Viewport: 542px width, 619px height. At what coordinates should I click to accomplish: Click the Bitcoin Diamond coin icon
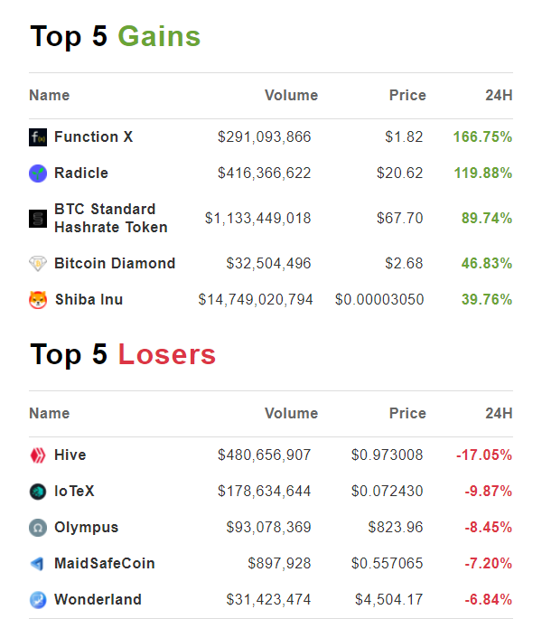[37, 264]
